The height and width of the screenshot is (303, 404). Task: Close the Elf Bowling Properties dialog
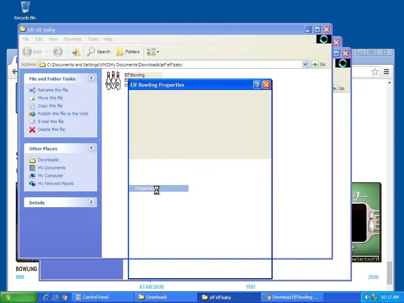coord(266,85)
